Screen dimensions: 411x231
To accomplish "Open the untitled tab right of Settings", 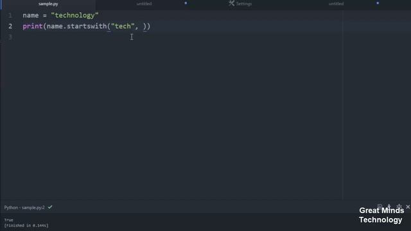I will [x=336, y=4].
